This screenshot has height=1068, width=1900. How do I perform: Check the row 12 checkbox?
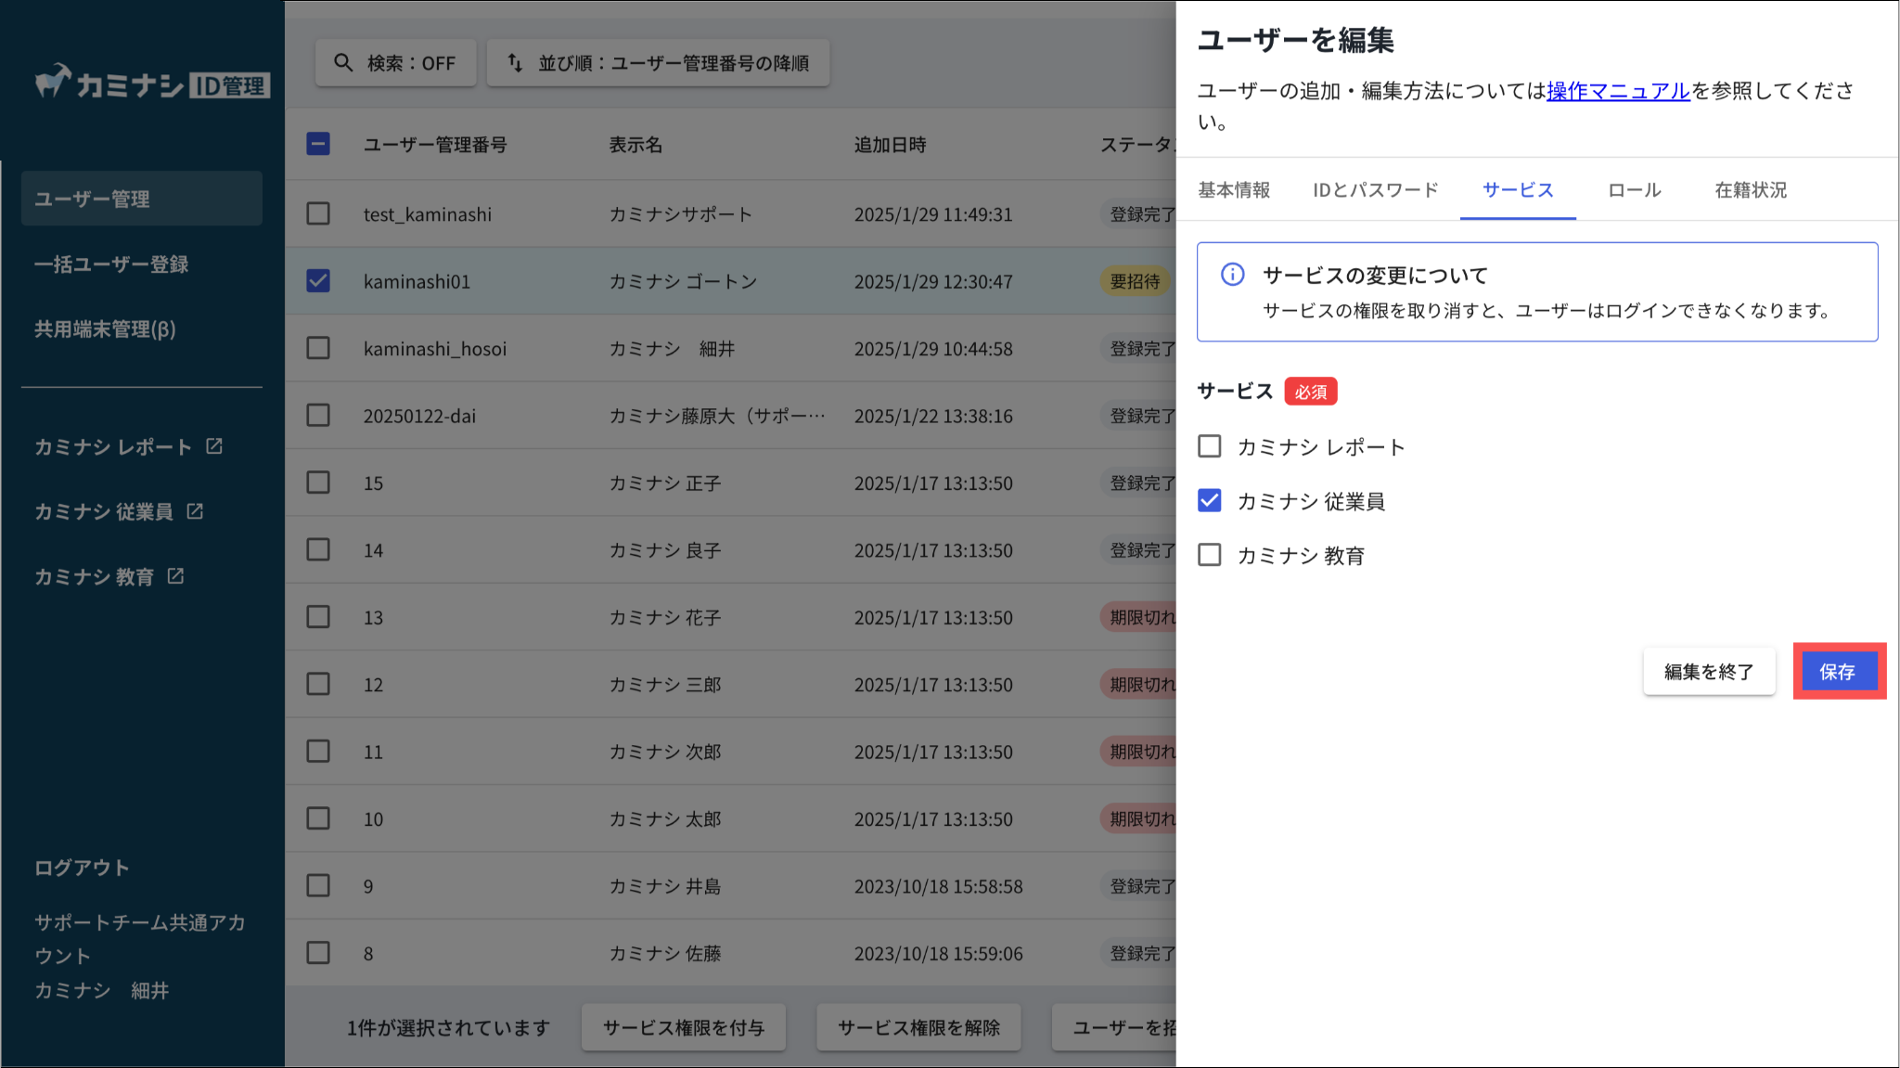point(318,684)
